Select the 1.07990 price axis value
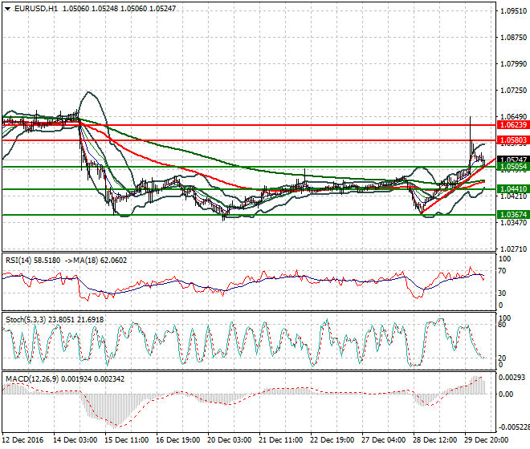 coord(513,64)
